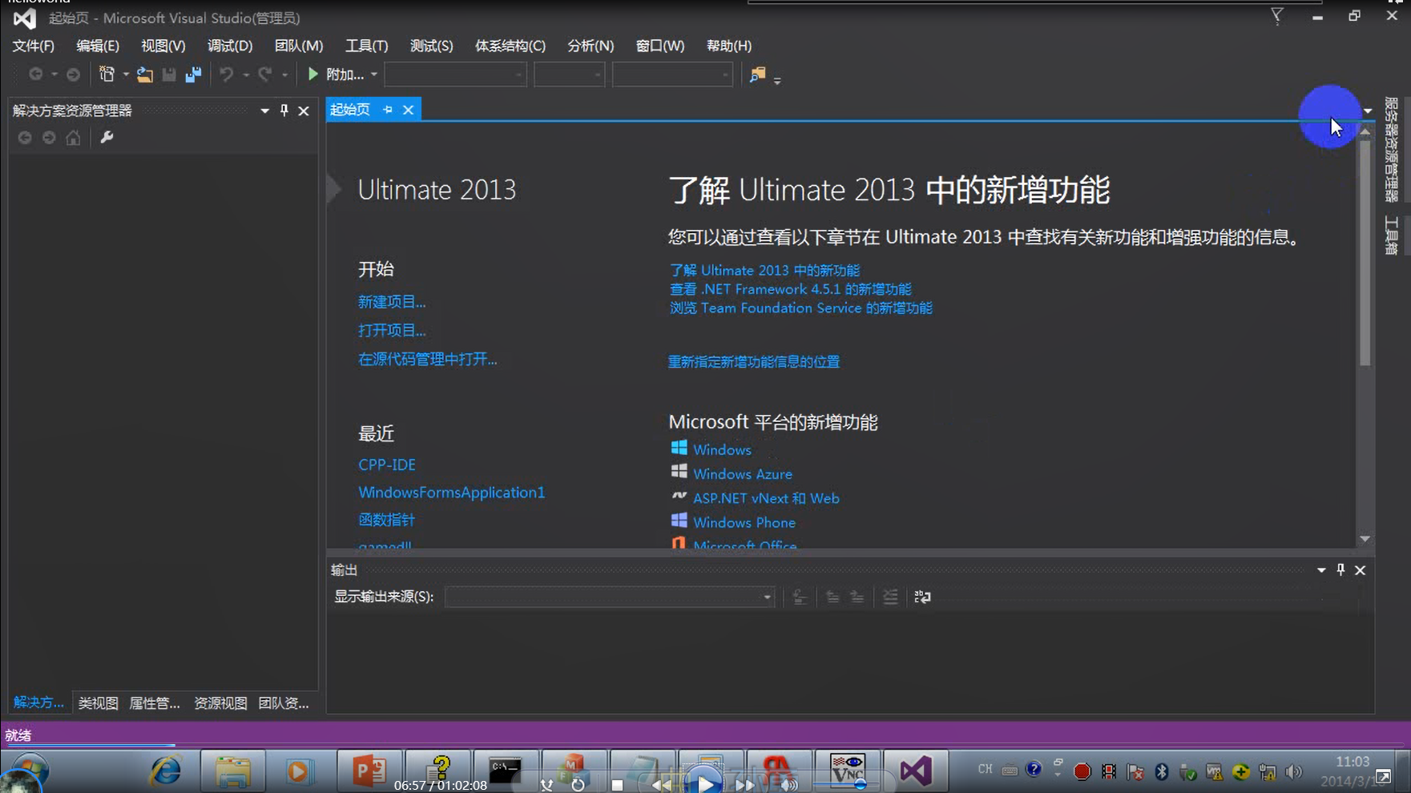Expand the Attach button dropdown arrow

[373, 74]
